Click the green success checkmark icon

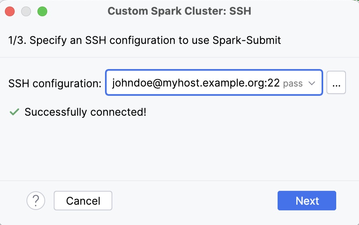(14, 112)
